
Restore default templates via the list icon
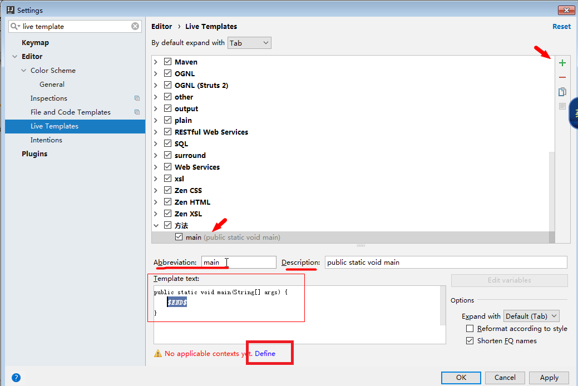coord(562,106)
